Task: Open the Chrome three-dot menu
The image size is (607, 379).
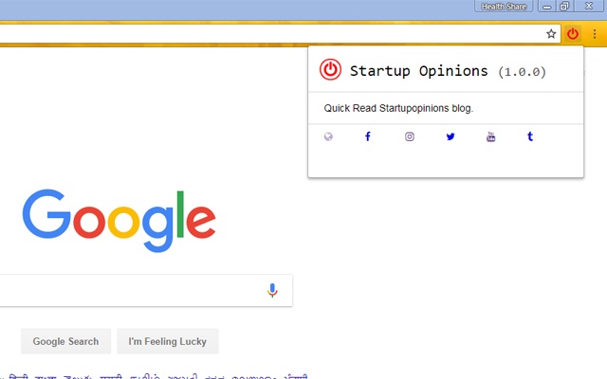Action: (x=595, y=34)
